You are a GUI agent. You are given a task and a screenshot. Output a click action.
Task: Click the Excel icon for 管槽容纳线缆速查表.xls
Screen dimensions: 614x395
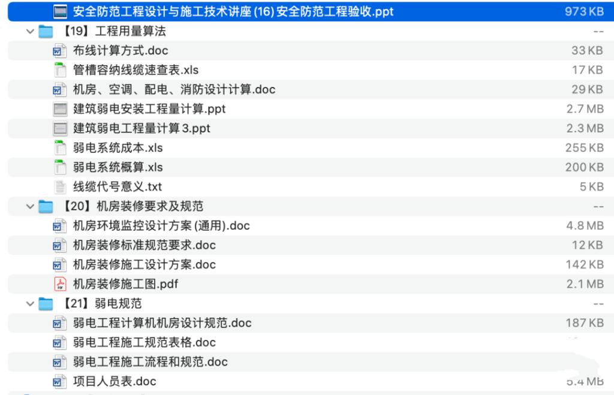point(59,70)
